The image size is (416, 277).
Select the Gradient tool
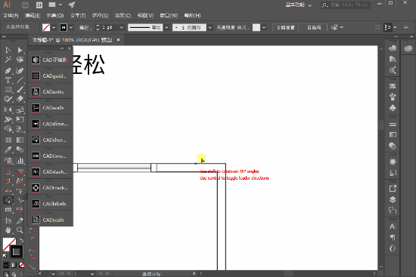20,140
